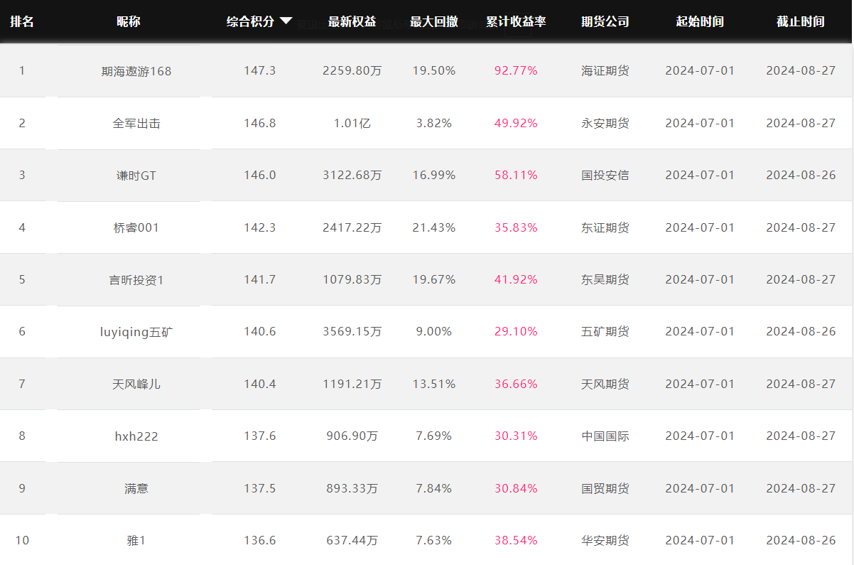Click drawdown value 19.50%
Image resolution: width=854 pixels, height=565 pixels.
(x=434, y=70)
